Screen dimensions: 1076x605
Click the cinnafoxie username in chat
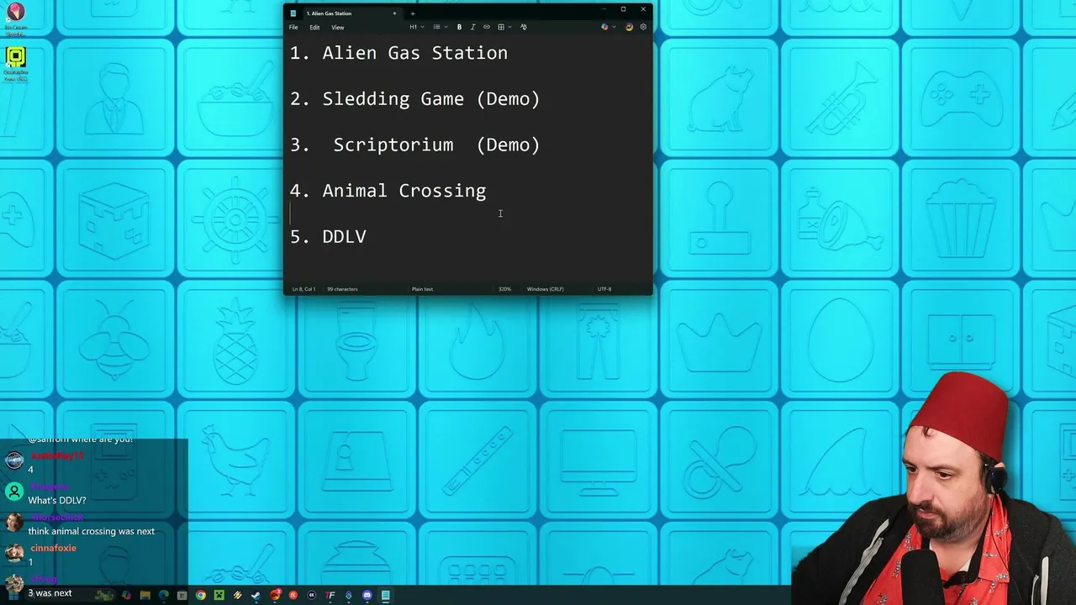pos(52,548)
